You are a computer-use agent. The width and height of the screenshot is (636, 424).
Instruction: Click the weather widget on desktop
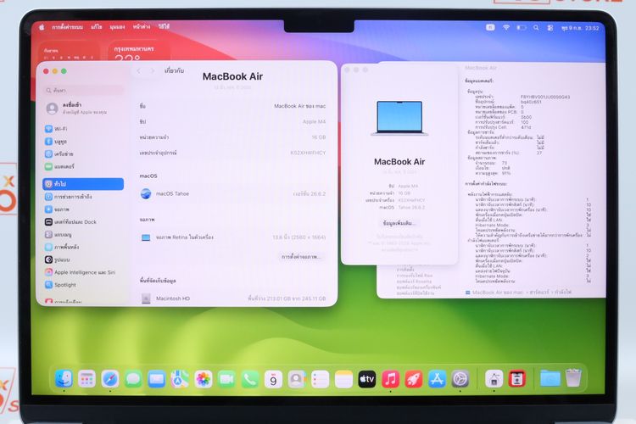(139, 52)
